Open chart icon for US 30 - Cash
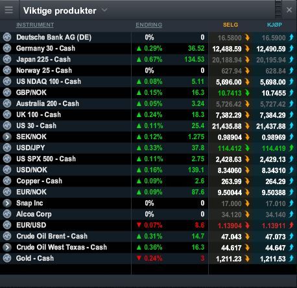Image resolution: width=297 pixels, height=288 pixels. pyautogui.click(x=7, y=125)
